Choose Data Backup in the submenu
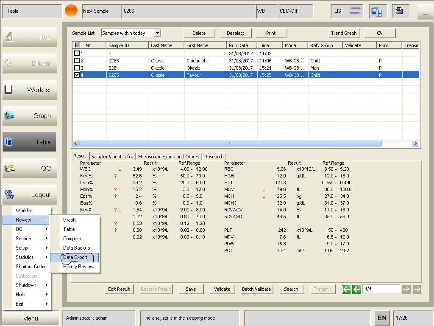 coord(75,248)
